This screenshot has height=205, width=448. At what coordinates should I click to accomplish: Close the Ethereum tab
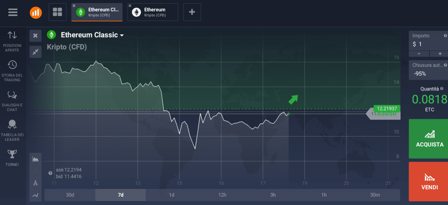130,6
